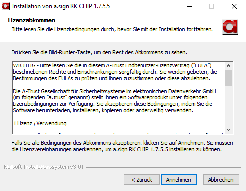Click the '1 Lizenz / Verwendung' section line
This screenshot has height=191, width=246.
point(40,123)
